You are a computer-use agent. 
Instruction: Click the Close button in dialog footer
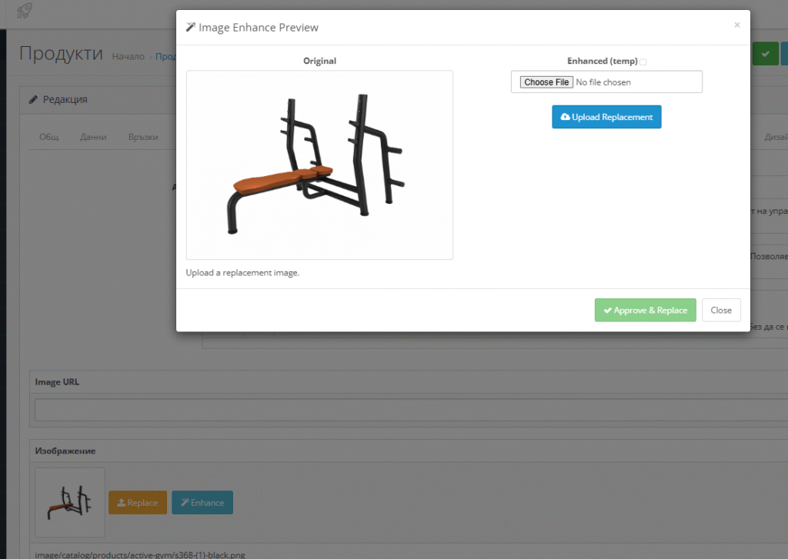pos(721,311)
